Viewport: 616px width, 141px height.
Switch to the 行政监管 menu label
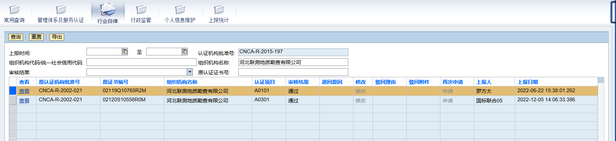pos(141,20)
